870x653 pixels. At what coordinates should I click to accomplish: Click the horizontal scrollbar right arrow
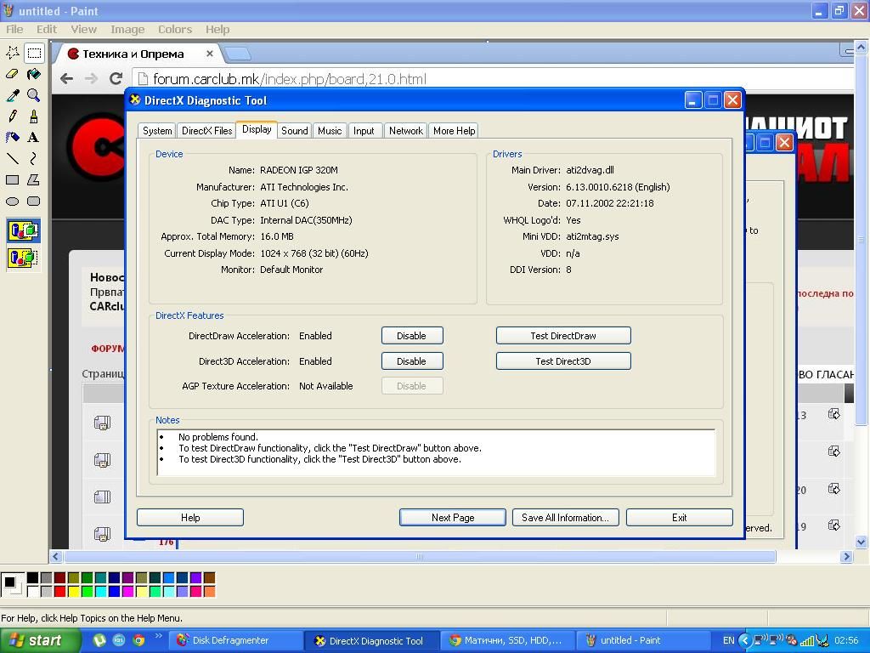coord(846,556)
